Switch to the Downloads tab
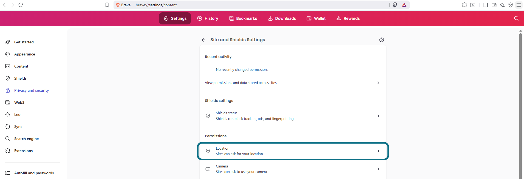Image resolution: width=524 pixels, height=179 pixels. click(x=282, y=18)
